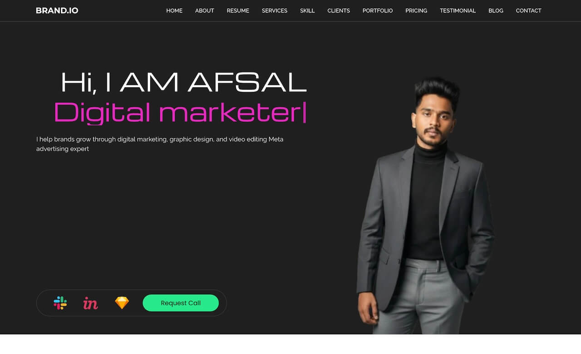Open the BLOG nav link
This screenshot has height=354, width=581.
(496, 10)
